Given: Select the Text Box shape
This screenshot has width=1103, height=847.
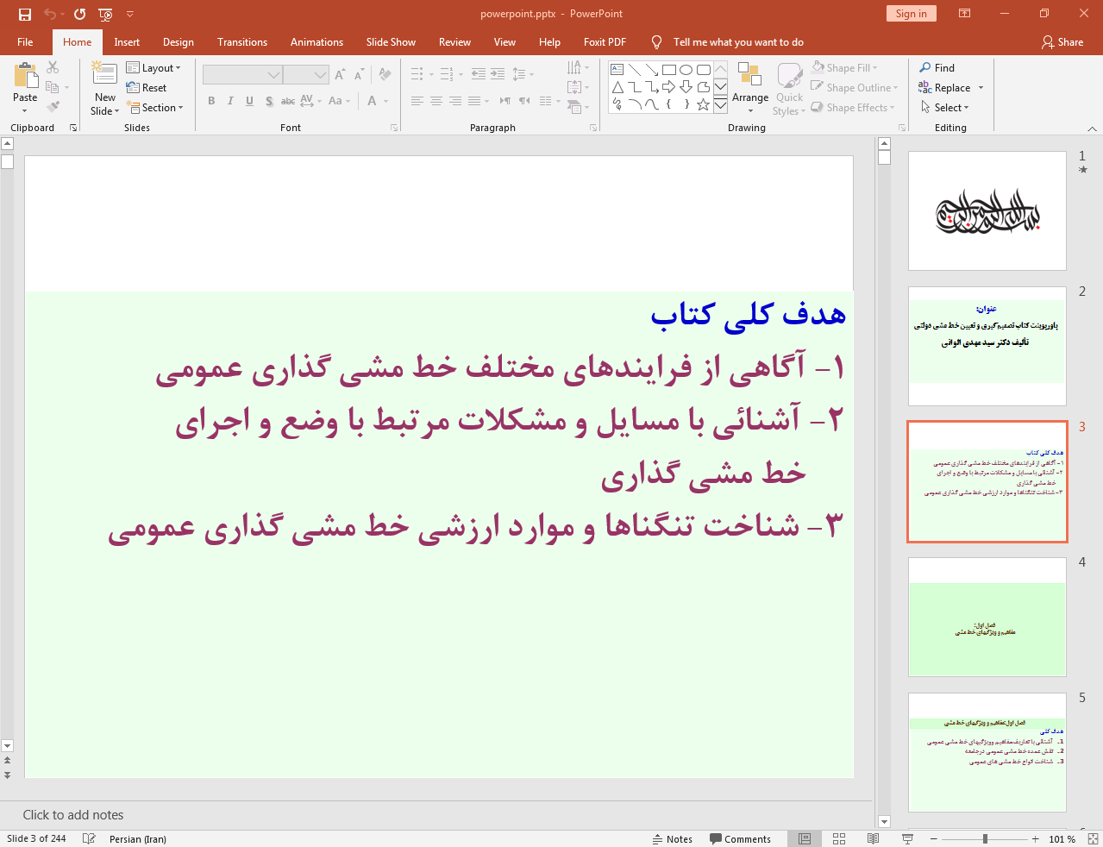Looking at the screenshot, I should coord(617,70).
